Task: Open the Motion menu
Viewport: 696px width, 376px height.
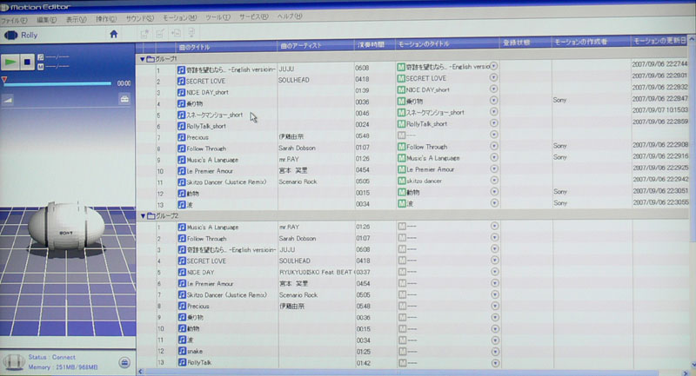Action: pyautogui.click(x=179, y=18)
